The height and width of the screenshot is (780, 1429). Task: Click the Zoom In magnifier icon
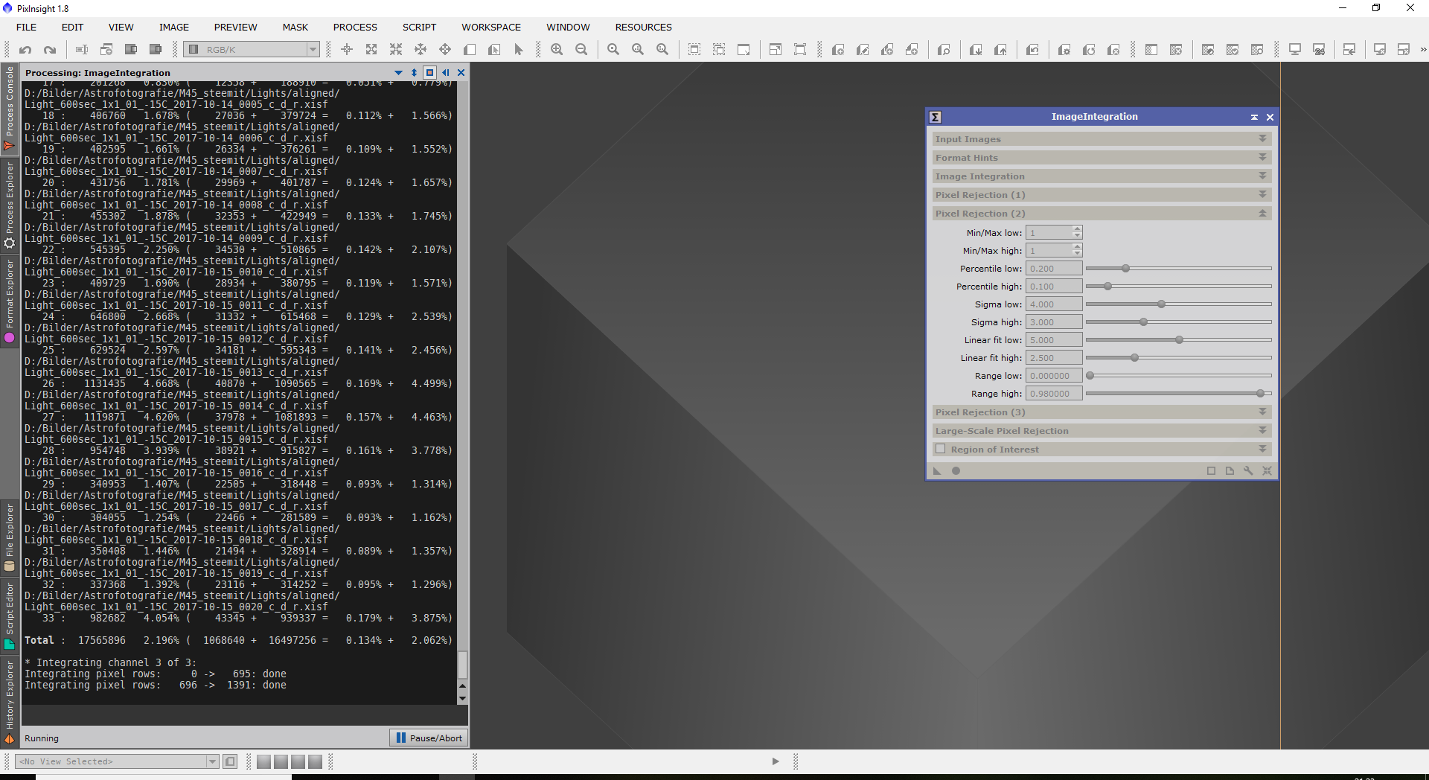coord(557,49)
